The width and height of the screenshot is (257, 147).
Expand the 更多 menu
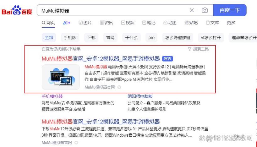coord(231,23)
